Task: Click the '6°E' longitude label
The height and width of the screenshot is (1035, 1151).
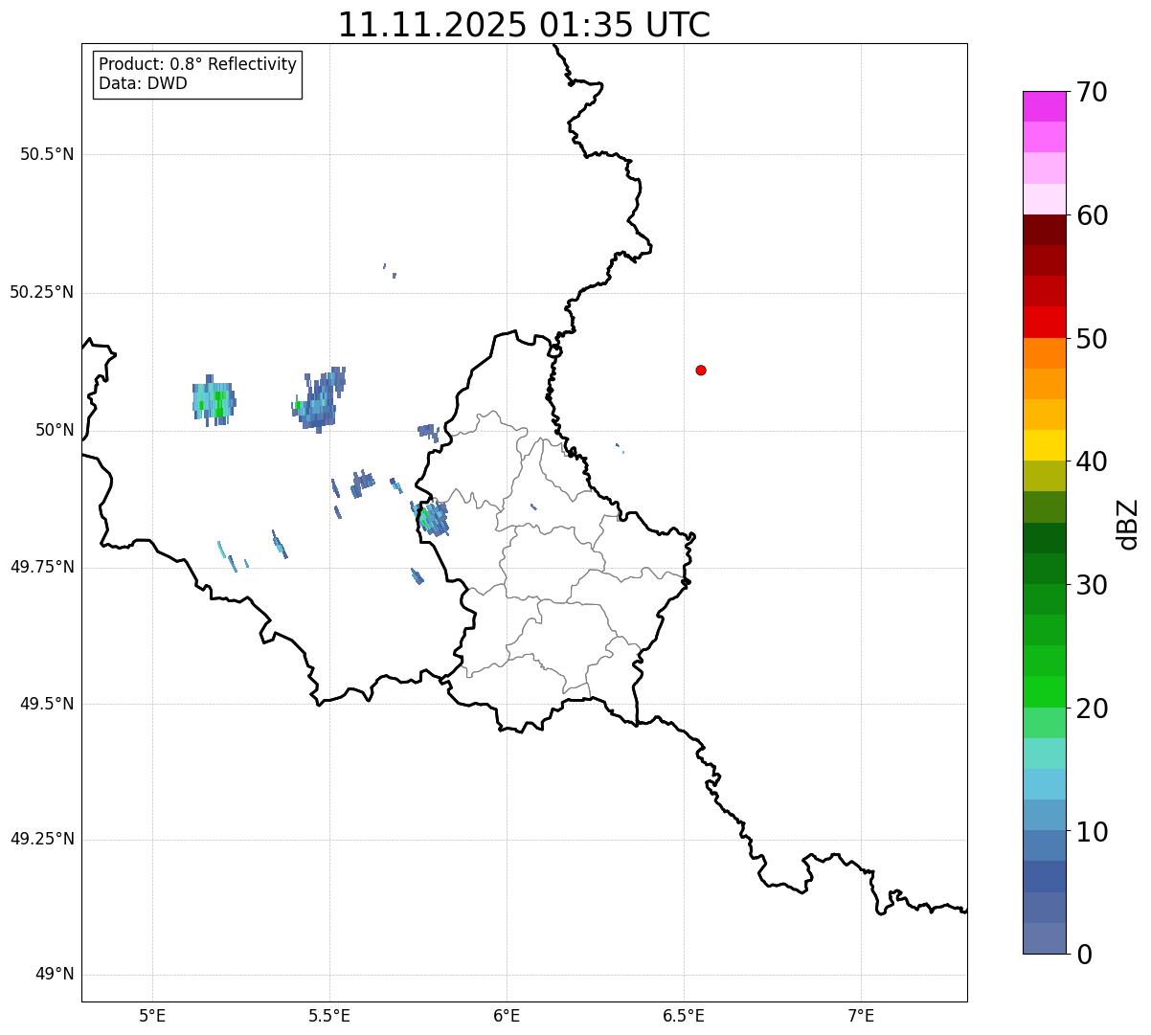Action: point(508,1015)
